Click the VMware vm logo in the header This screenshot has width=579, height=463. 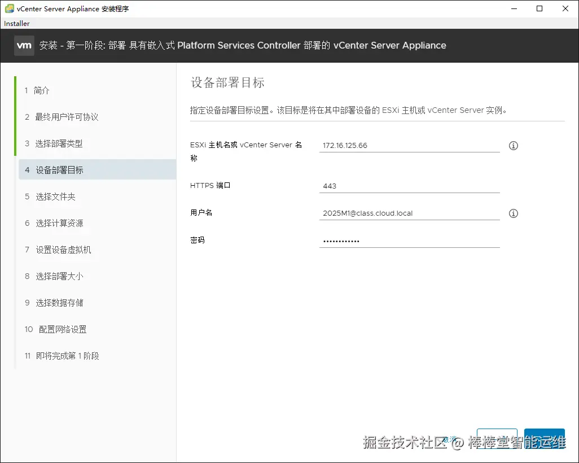(24, 45)
